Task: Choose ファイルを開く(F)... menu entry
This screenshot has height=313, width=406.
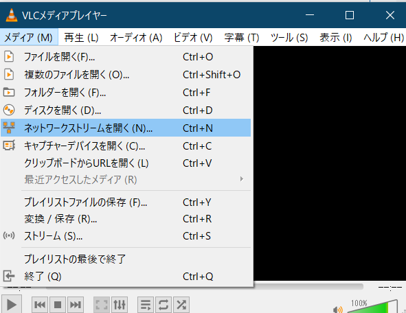Action: click(126, 57)
